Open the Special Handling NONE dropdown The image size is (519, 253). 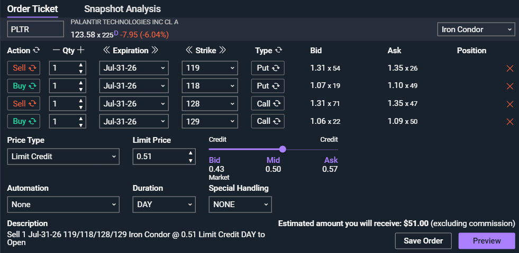[x=240, y=205]
